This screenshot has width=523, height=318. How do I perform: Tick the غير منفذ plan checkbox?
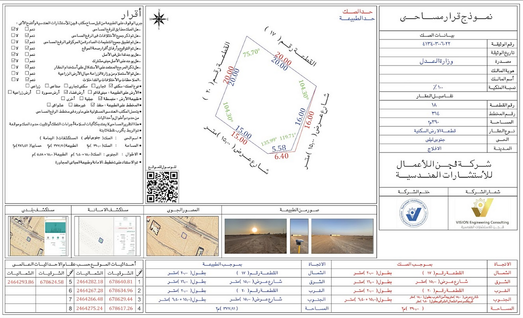click(x=70, y=105)
